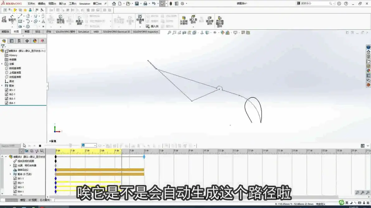Adjust the playback position slider handle

coord(71,145)
